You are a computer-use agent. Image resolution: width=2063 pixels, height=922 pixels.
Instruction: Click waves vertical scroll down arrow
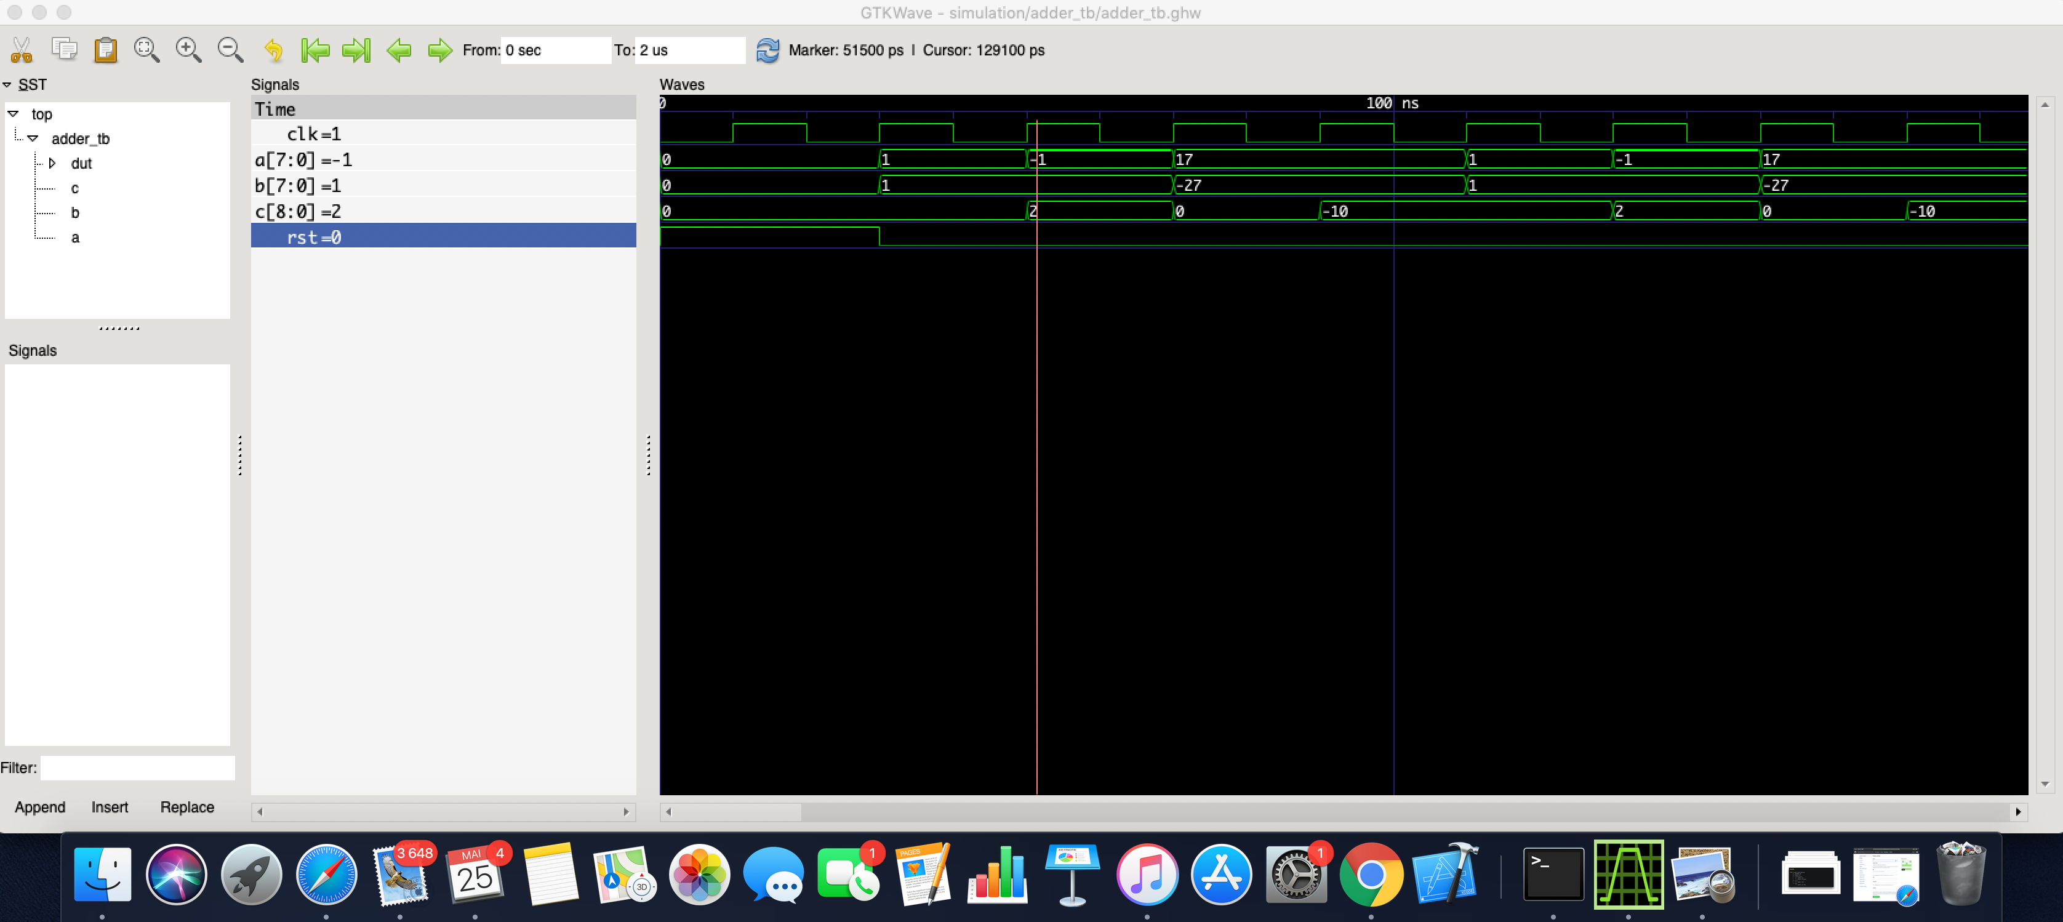point(2045,784)
